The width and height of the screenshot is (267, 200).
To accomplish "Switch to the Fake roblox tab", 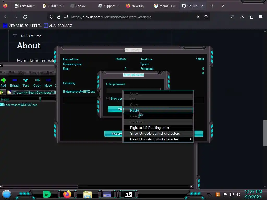I will click(x=25, y=6).
